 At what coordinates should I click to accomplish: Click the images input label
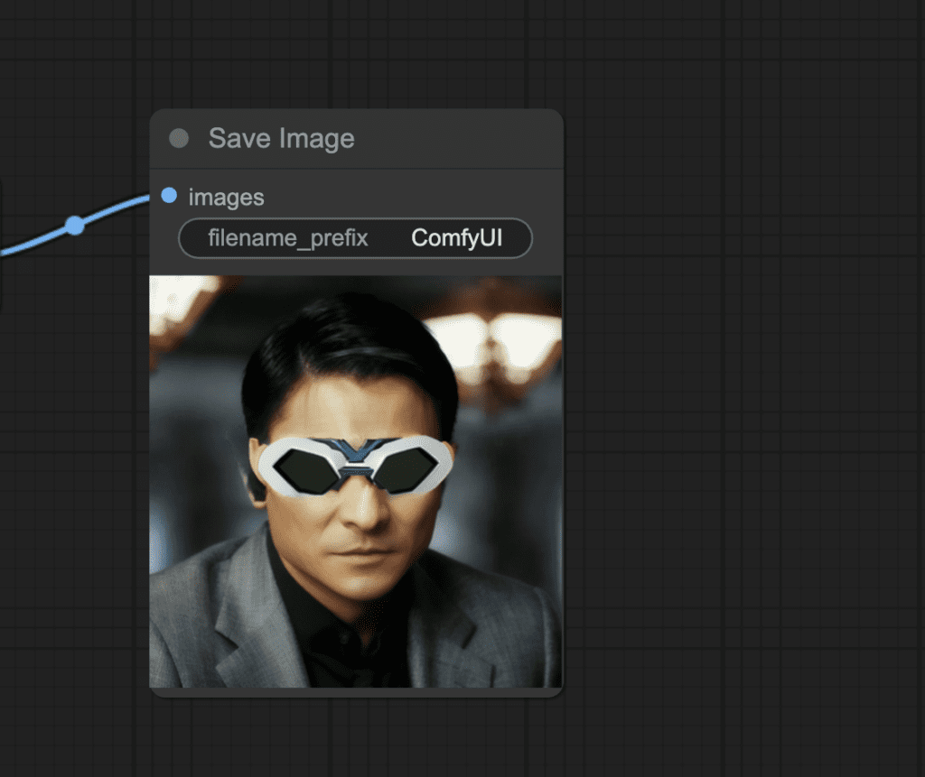[226, 198]
